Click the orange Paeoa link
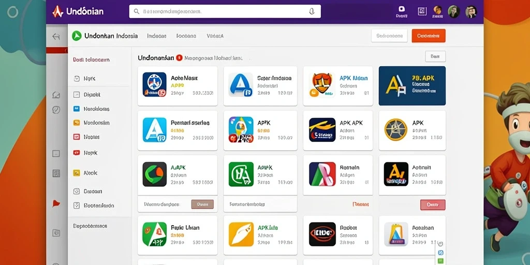 [x=360, y=204]
